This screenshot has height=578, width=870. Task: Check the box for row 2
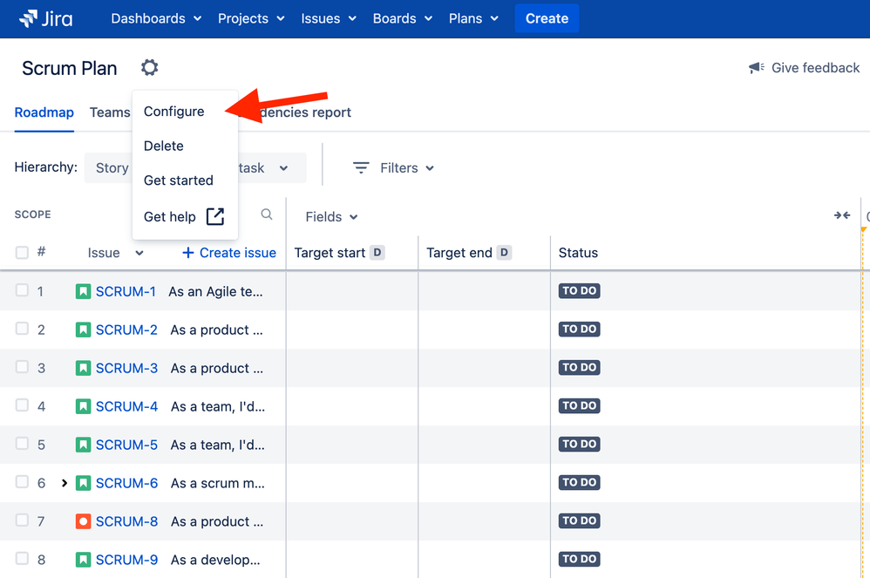point(22,329)
